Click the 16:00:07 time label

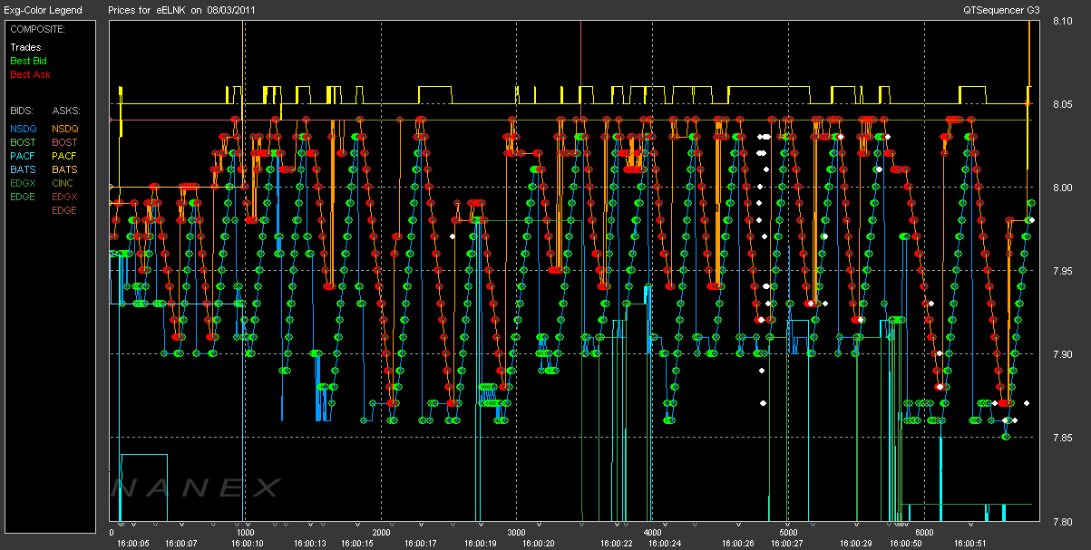pos(180,544)
